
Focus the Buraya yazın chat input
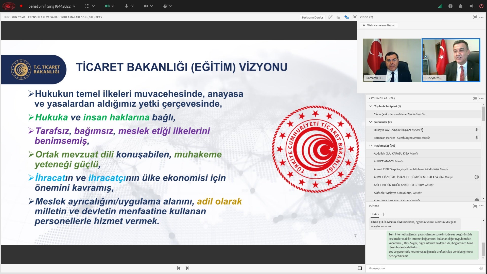[422, 268]
